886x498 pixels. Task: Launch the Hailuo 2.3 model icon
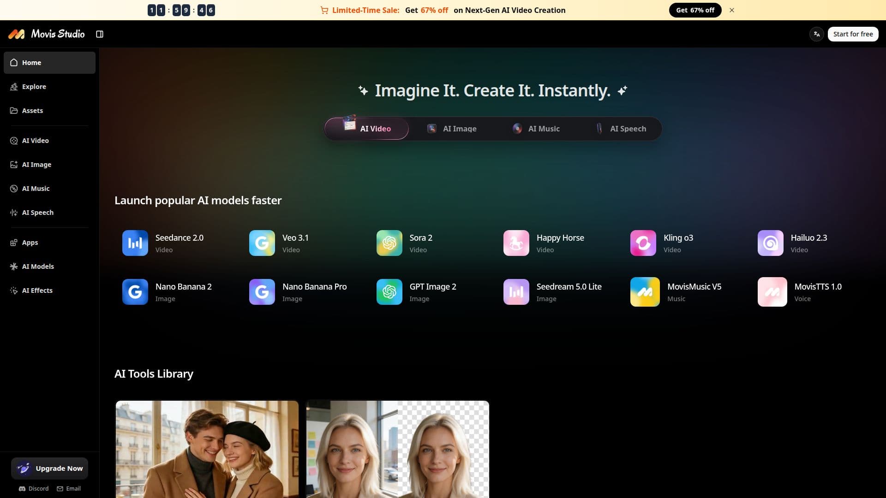[771, 243]
